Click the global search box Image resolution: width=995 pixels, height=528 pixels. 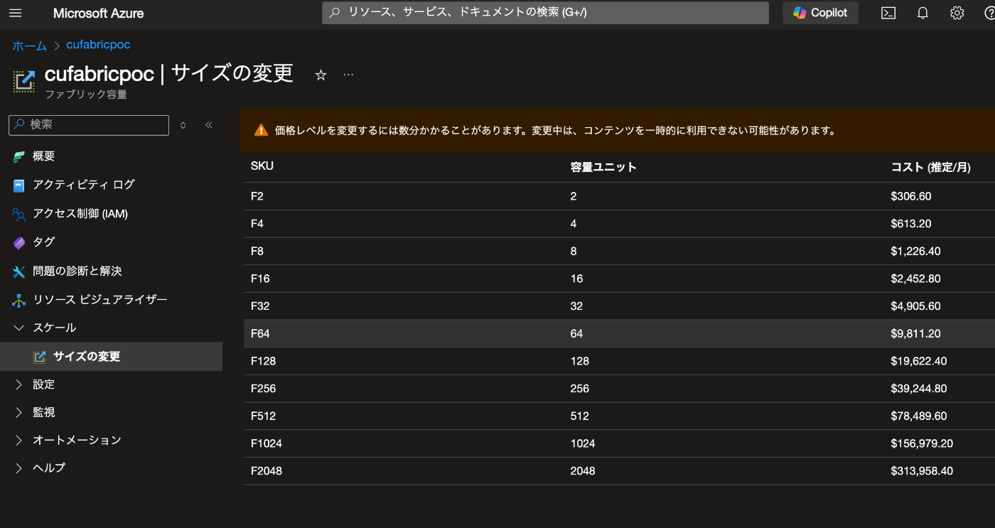pyautogui.click(x=545, y=13)
